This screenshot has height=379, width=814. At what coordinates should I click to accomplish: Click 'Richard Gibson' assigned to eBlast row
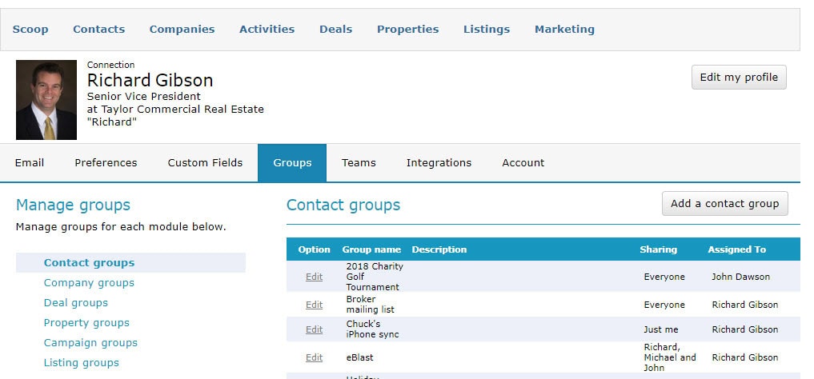click(745, 357)
